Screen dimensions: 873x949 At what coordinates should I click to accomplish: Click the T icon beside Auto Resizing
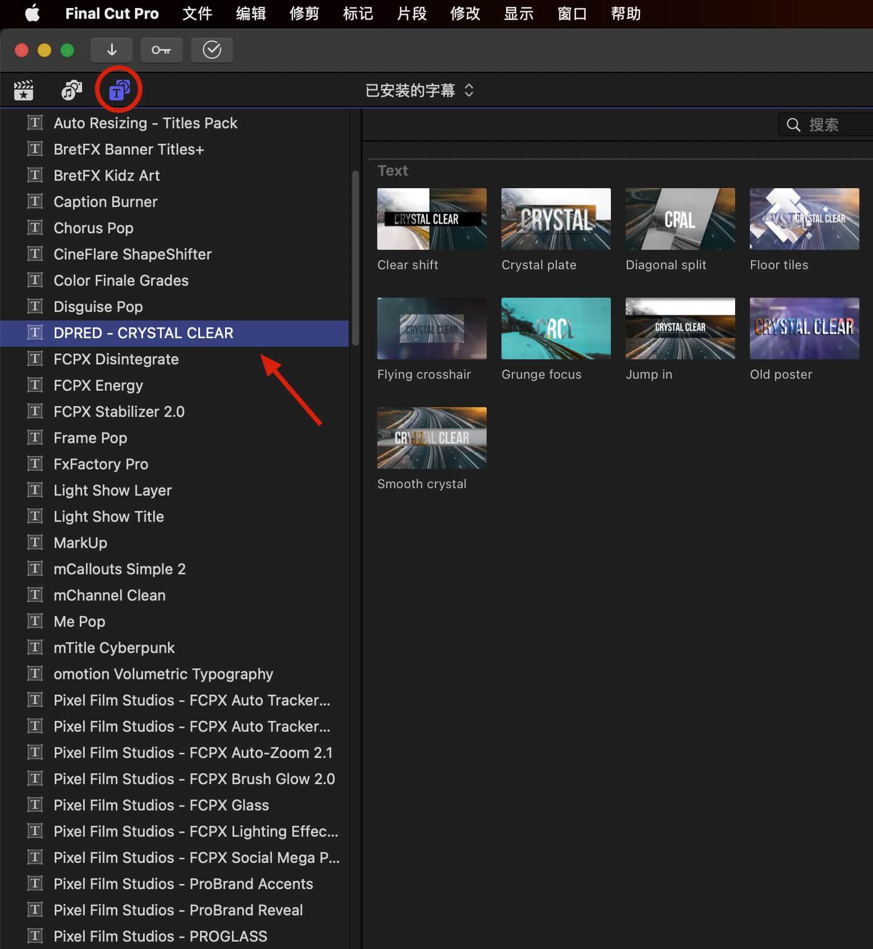(35, 123)
